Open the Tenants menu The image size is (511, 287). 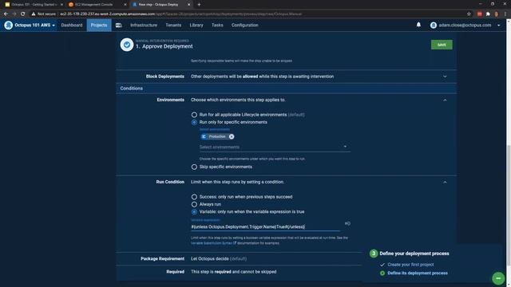coord(173,25)
